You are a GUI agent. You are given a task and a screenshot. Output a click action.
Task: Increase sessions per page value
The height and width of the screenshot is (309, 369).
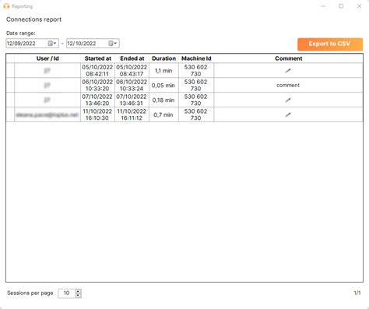tap(78, 291)
